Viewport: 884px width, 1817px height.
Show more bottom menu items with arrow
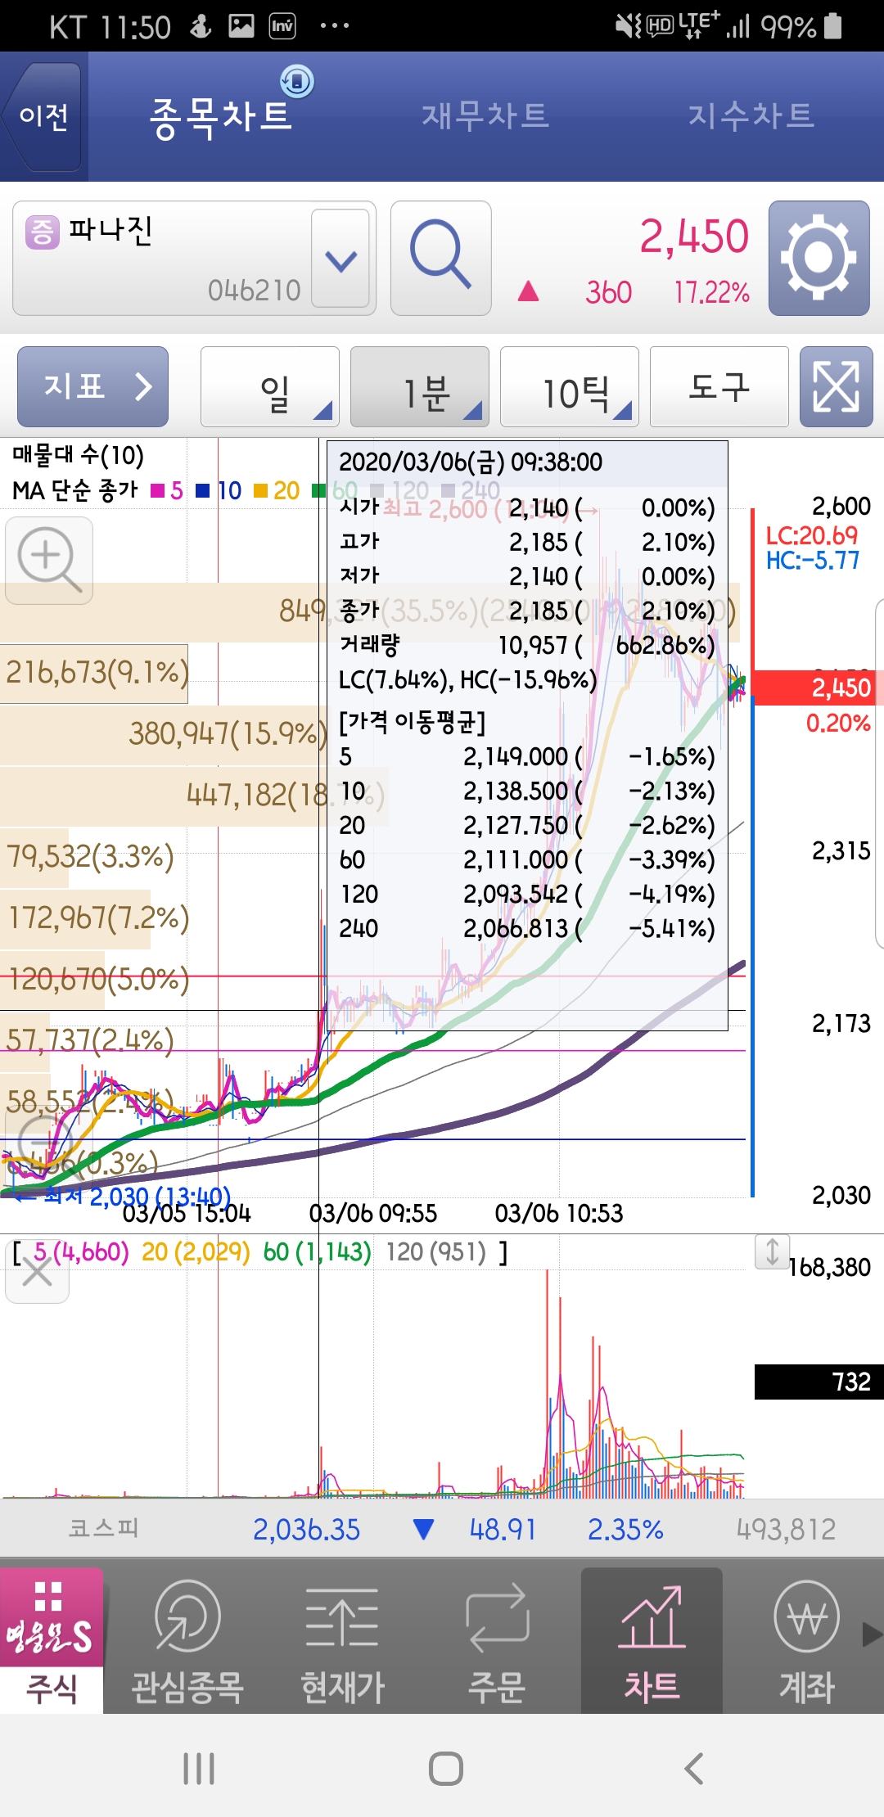tap(872, 1634)
